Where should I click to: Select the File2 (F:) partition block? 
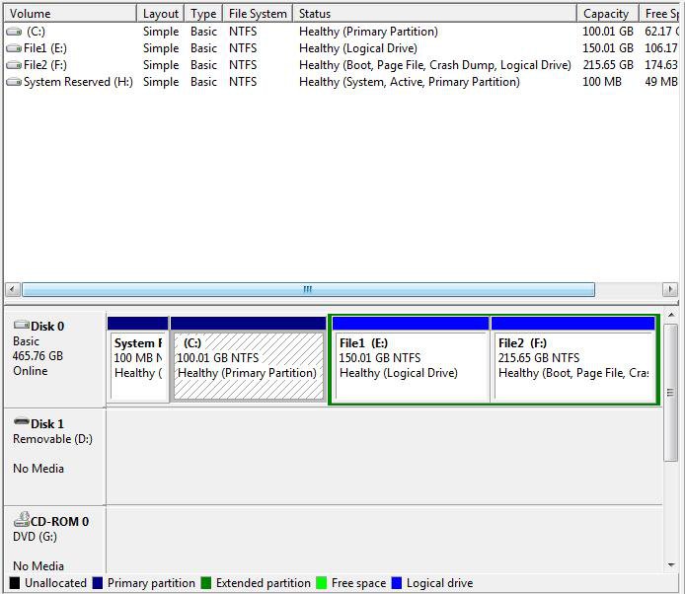[x=573, y=365]
